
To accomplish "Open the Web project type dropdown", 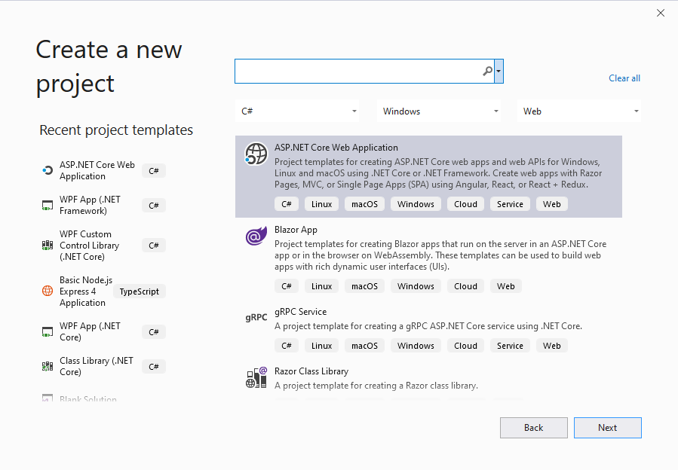I will pyautogui.click(x=579, y=111).
